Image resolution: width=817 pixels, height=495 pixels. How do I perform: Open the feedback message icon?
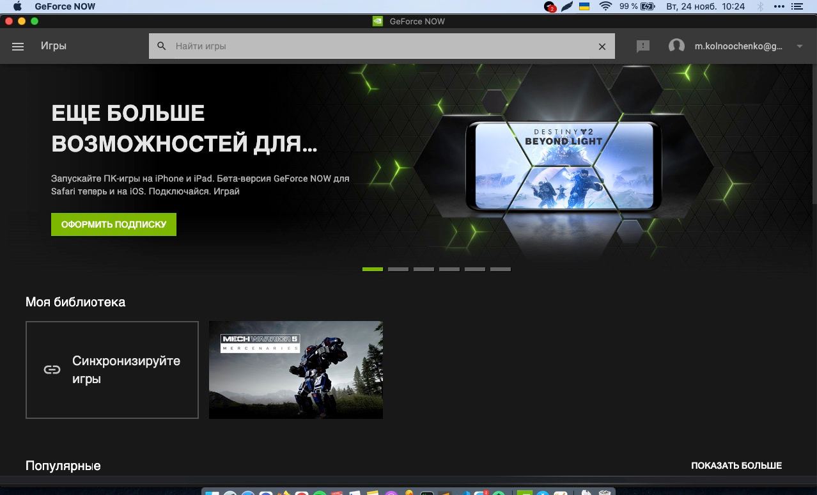click(x=643, y=46)
